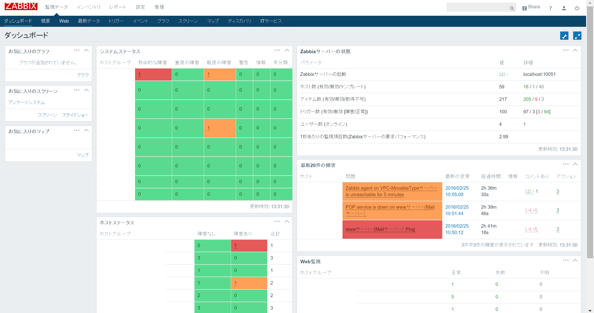Click the dashboard edit wrench icon
The image size is (594, 313).
[564, 36]
